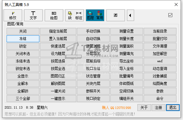Click 锁定未选 button
This screenshot has height=120, width=183.
tap(23, 69)
